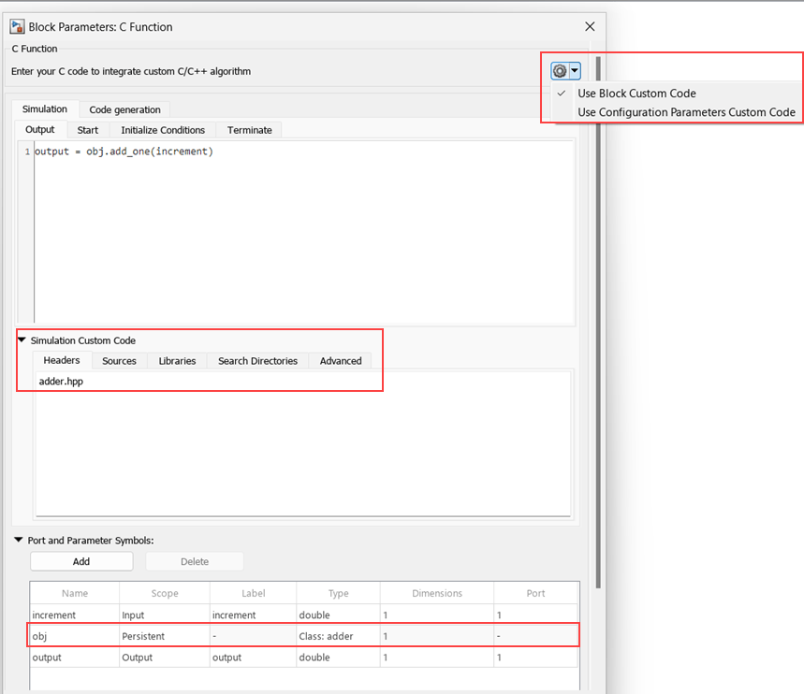Click the Class: adder type cell
This screenshot has width=804, height=694.
click(339, 636)
